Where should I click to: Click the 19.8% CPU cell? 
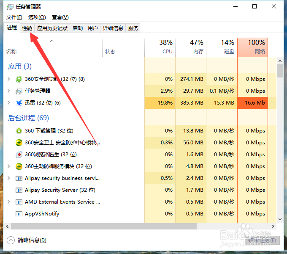(160, 103)
